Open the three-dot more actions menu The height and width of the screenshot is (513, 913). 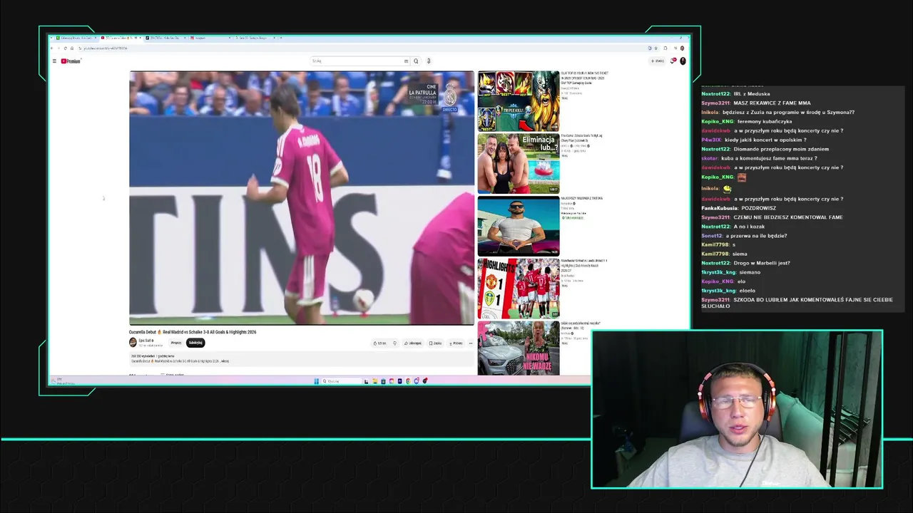pos(470,343)
